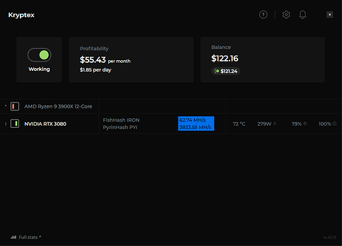The width and height of the screenshot is (342, 246).
Task: Click the $121.24 available payout badge
Action: (226, 71)
